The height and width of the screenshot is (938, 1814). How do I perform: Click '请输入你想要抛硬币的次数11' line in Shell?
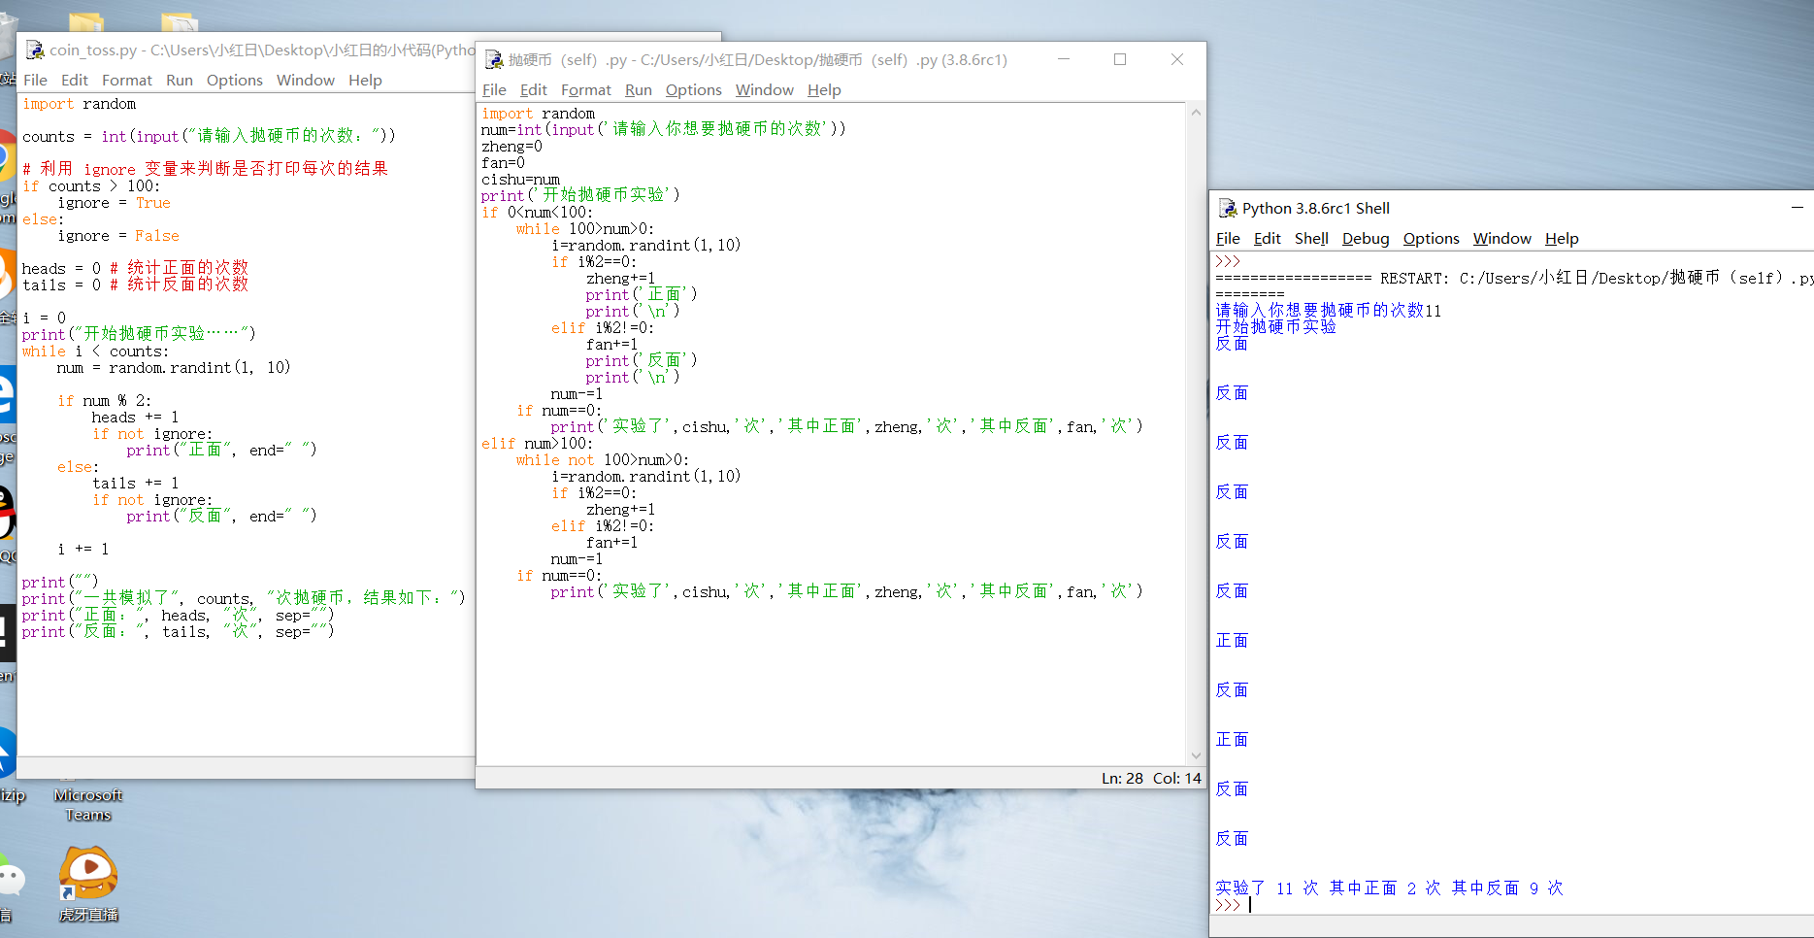(1329, 311)
